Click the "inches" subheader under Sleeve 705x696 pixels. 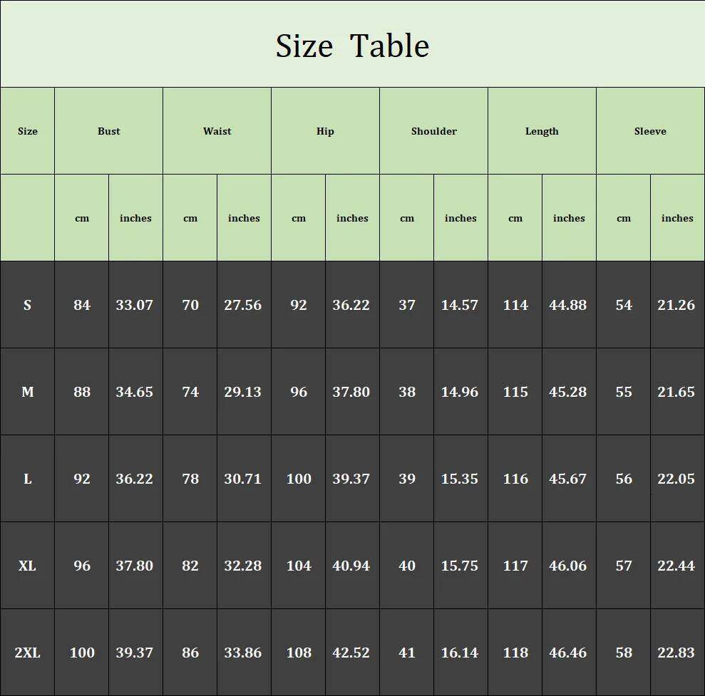pyautogui.click(x=677, y=218)
